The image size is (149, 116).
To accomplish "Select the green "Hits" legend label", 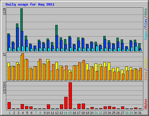I will pyautogui.click(x=146, y=12).
